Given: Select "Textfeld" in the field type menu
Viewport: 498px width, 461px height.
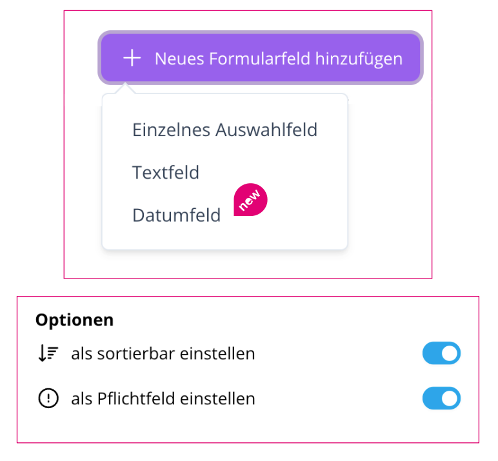Looking at the screenshot, I should coord(166,172).
